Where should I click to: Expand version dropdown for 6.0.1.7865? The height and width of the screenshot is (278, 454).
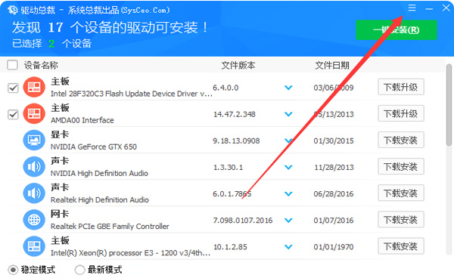pyautogui.click(x=288, y=194)
